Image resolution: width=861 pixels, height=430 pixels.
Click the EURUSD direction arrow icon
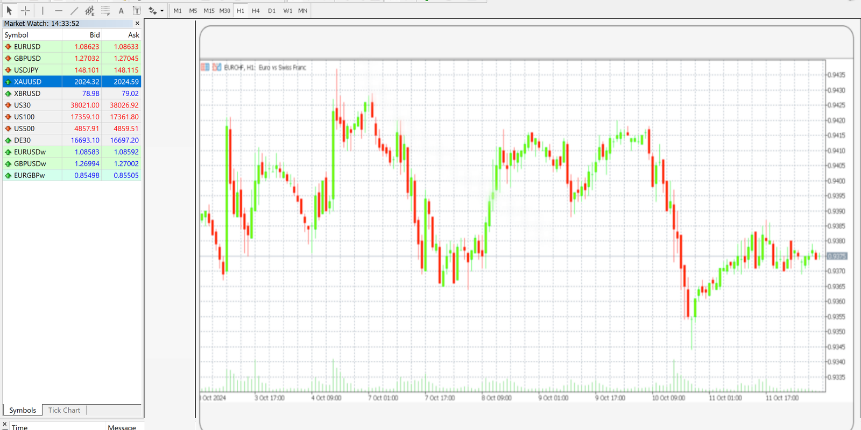tap(8, 47)
